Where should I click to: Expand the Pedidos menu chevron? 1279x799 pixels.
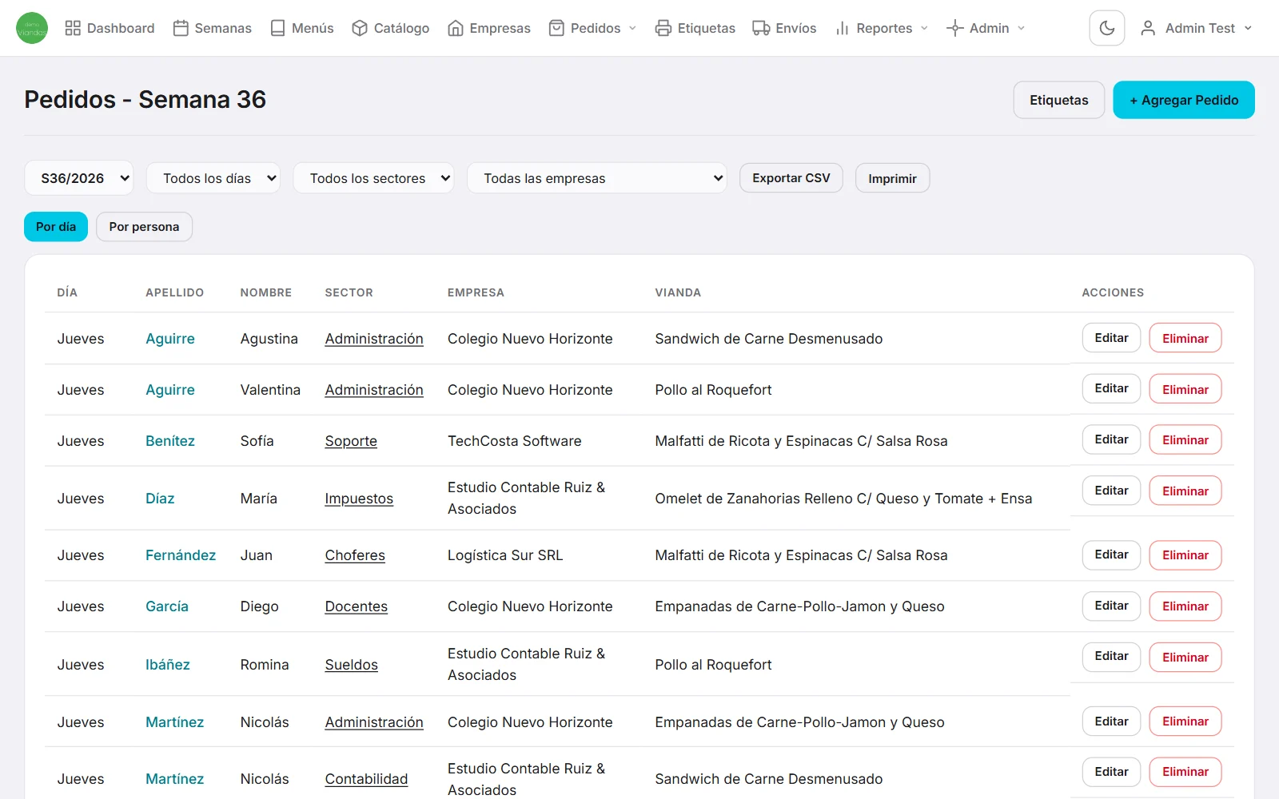(632, 28)
